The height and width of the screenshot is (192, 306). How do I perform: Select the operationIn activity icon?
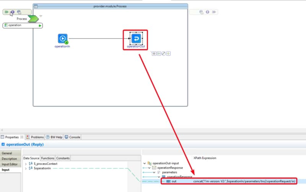63,38
